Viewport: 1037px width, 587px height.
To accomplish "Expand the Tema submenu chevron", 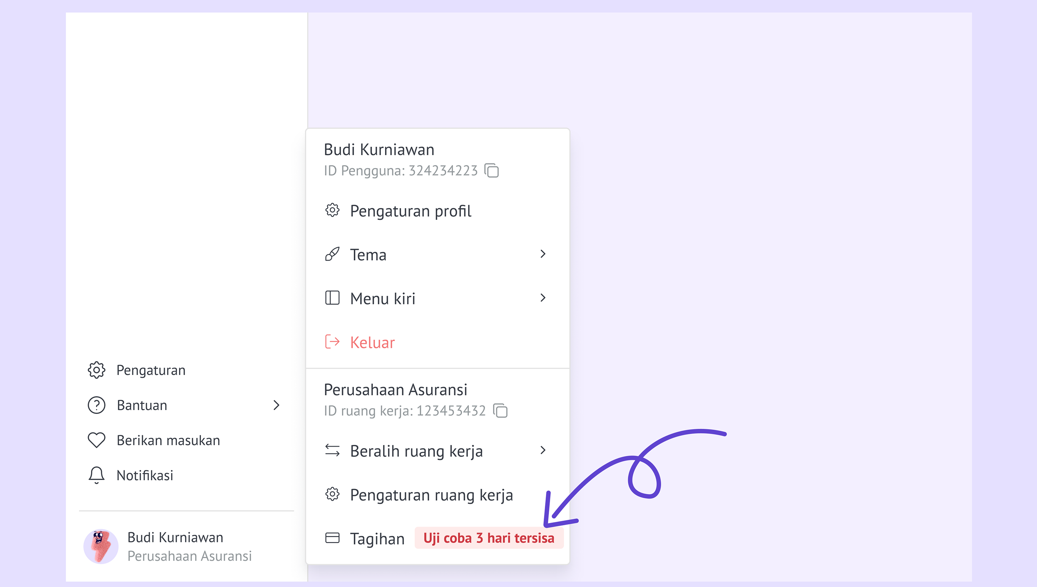I will (x=543, y=254).
